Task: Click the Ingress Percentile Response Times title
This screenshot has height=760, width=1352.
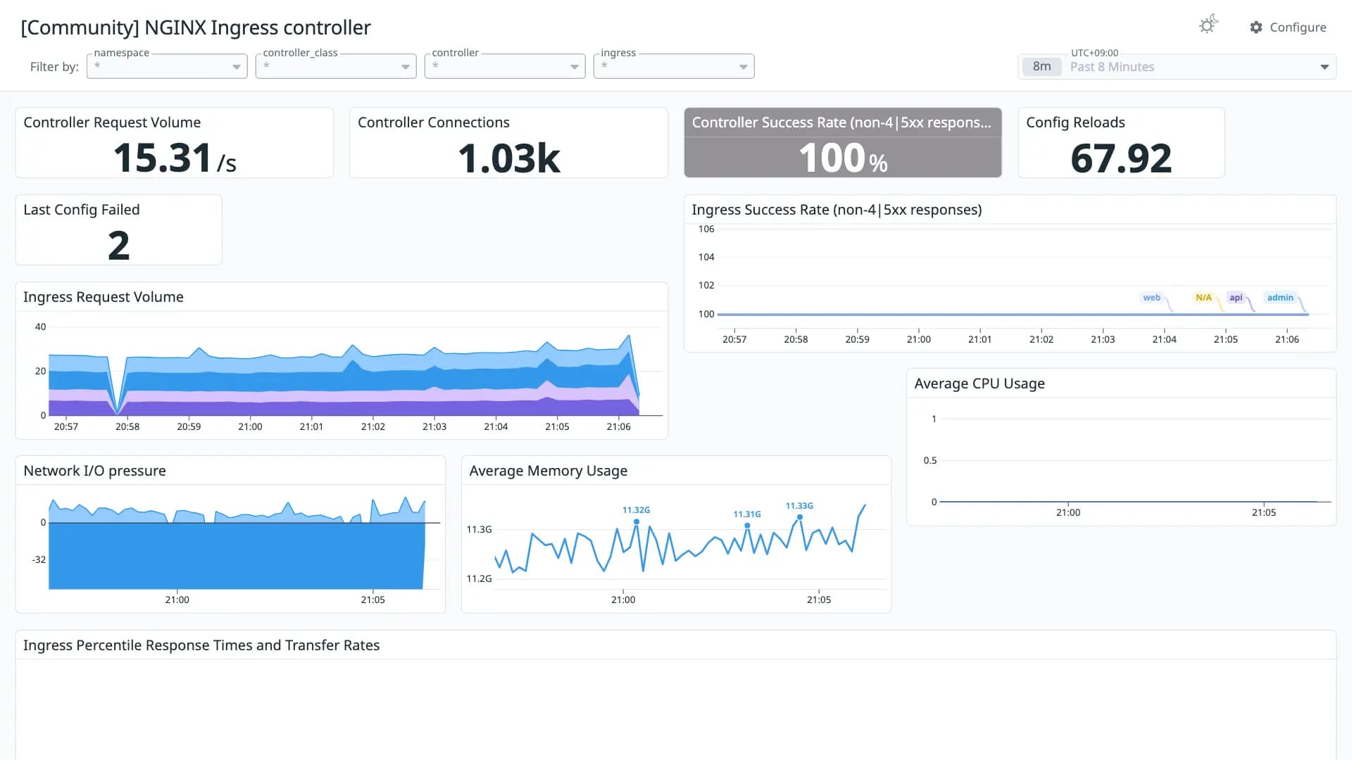Action: click(201, 645)
